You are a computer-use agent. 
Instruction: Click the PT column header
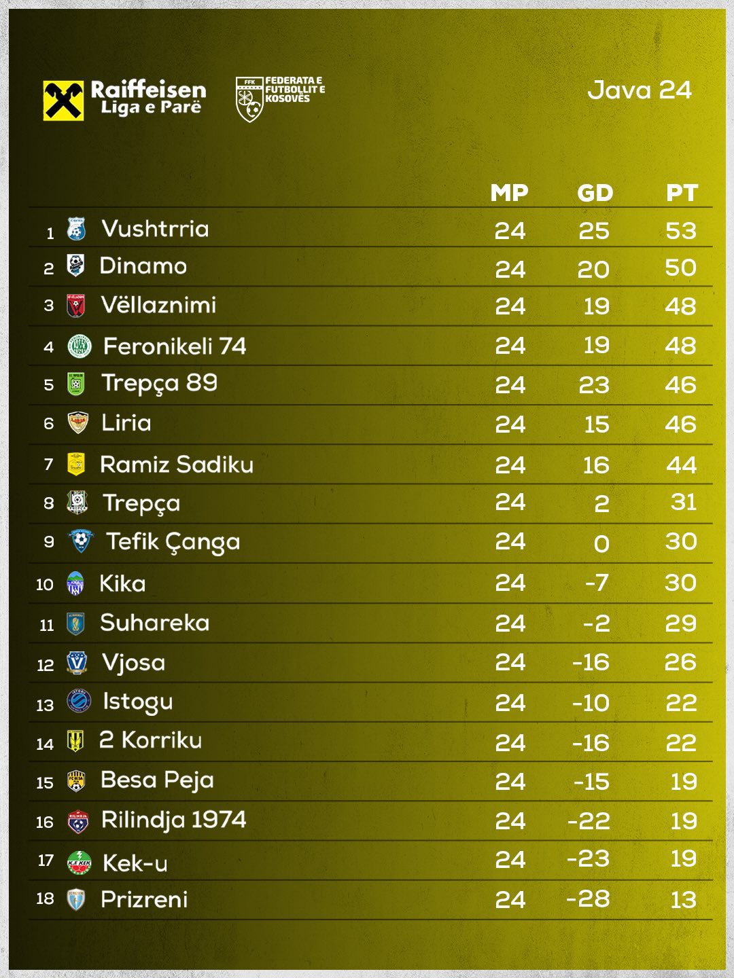pyautogui.click(x=682, y=193)
